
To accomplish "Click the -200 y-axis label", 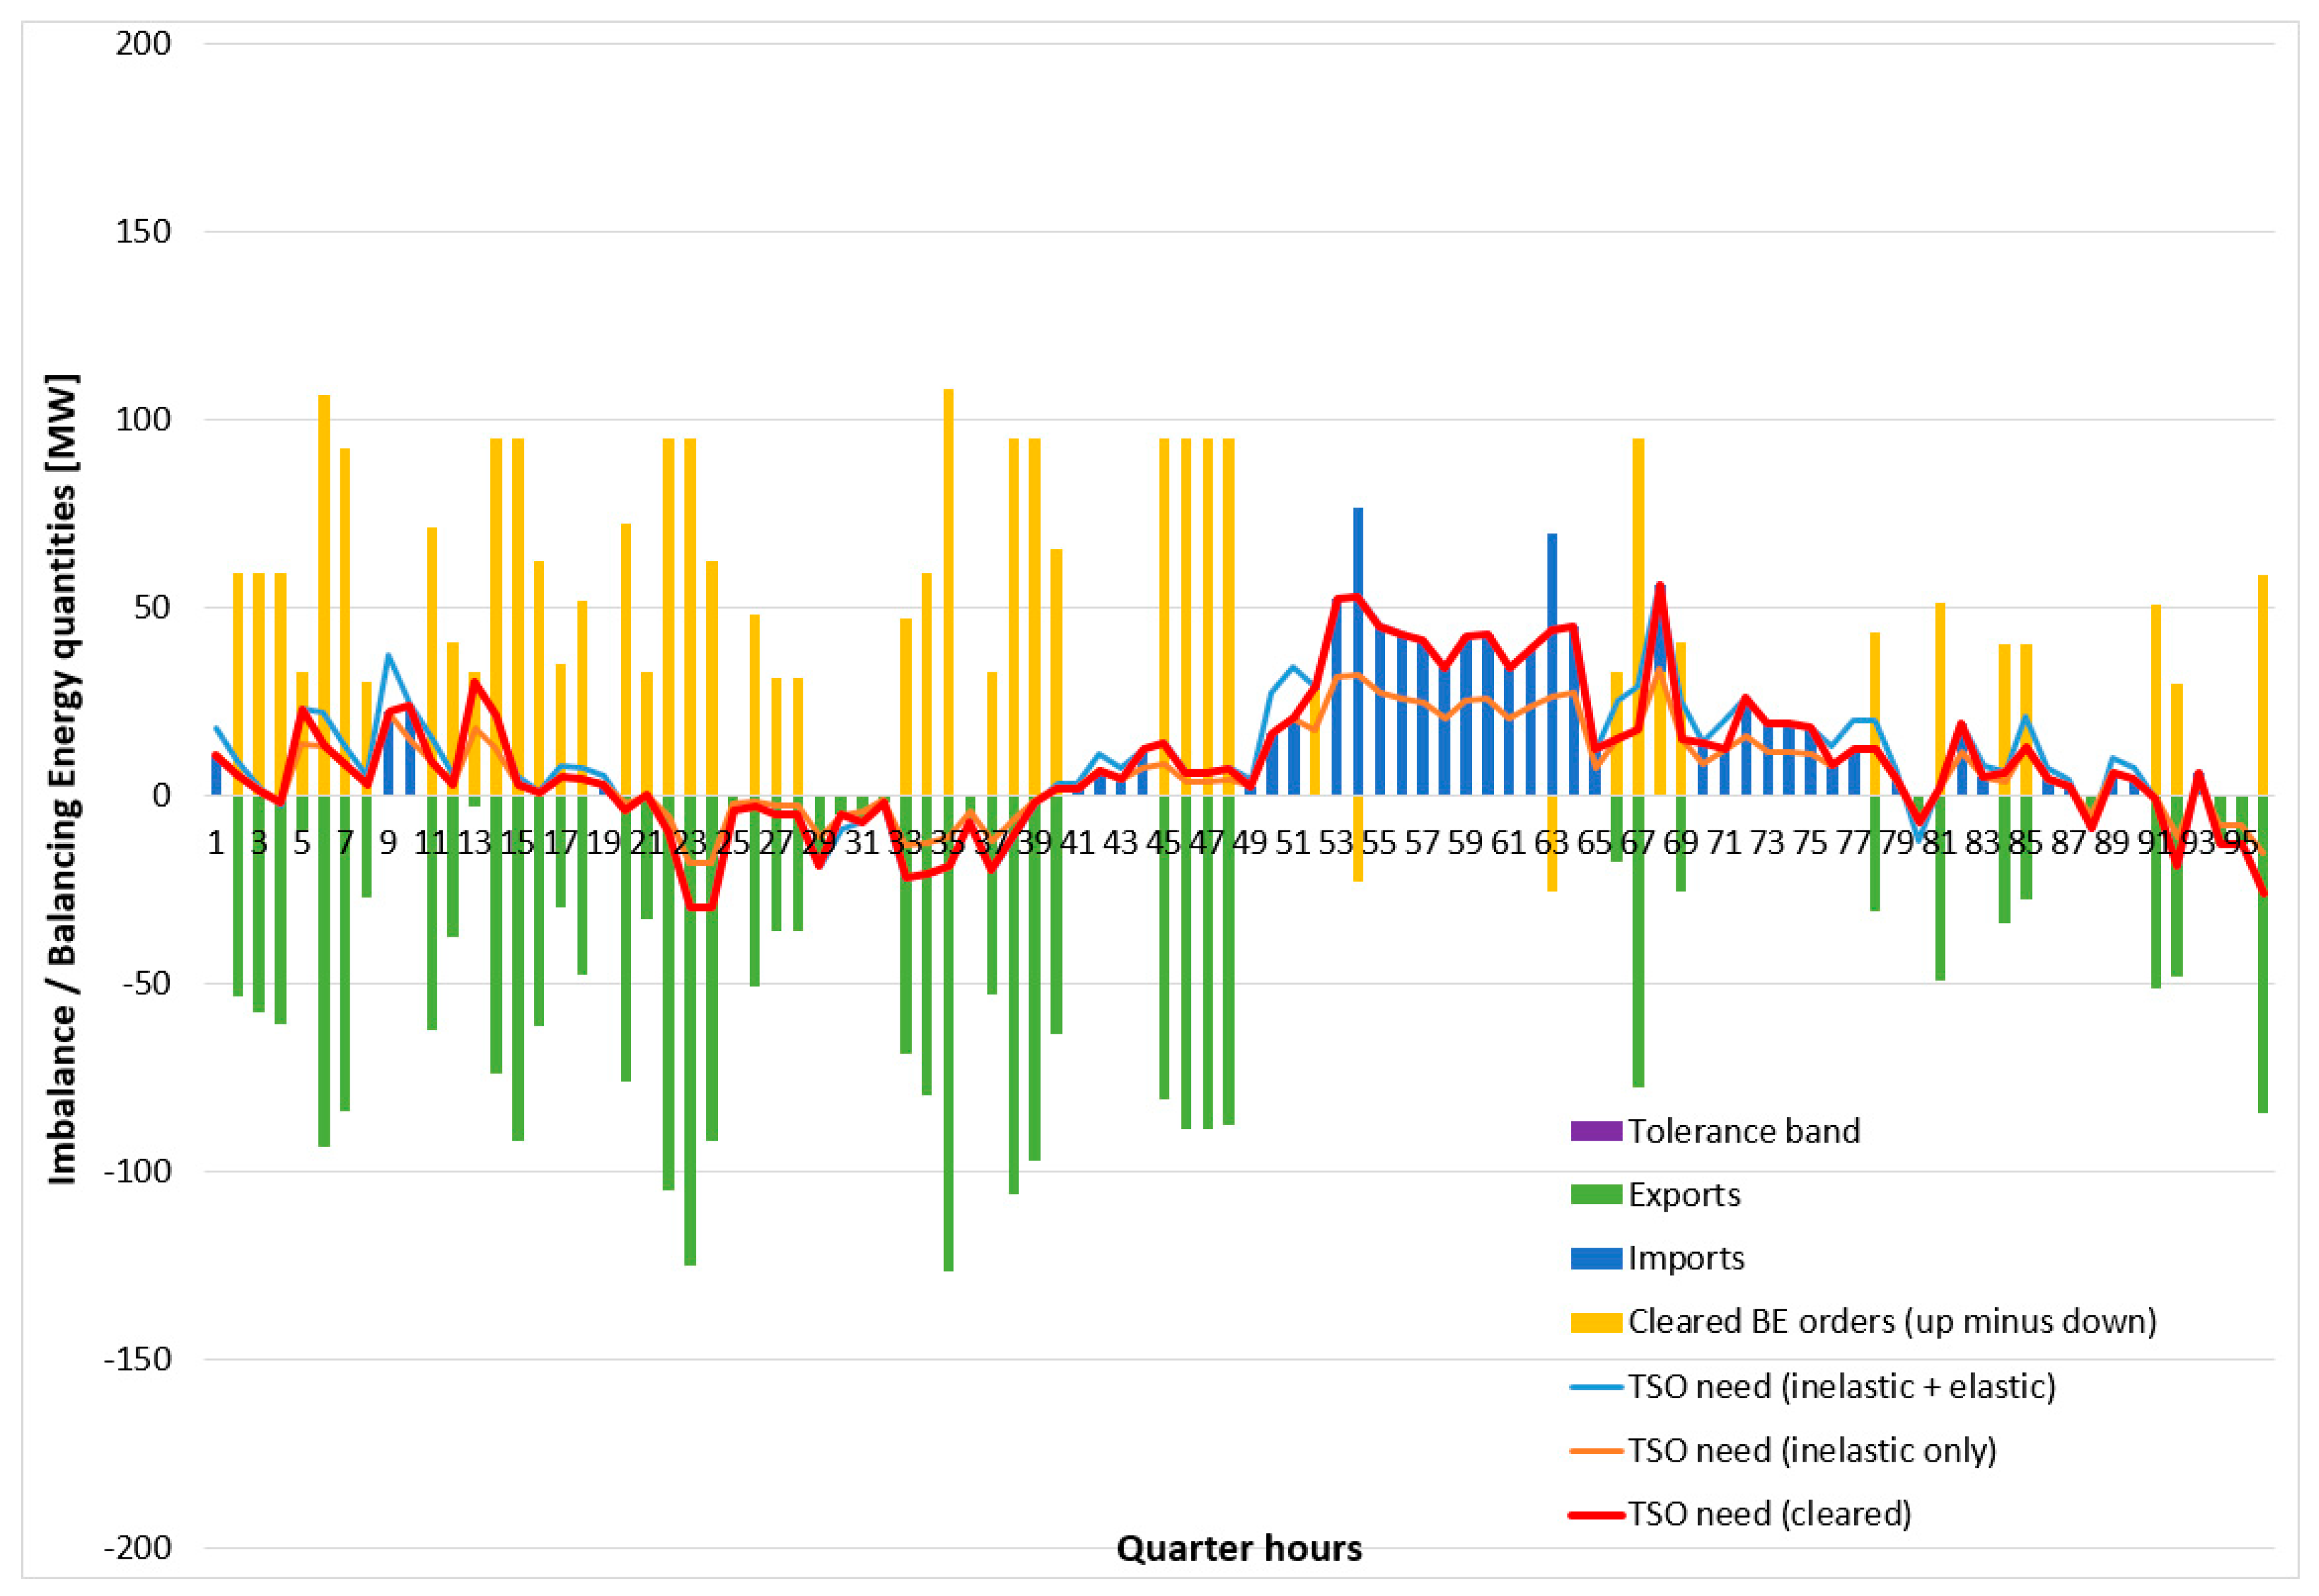I will coord(137,1548).
